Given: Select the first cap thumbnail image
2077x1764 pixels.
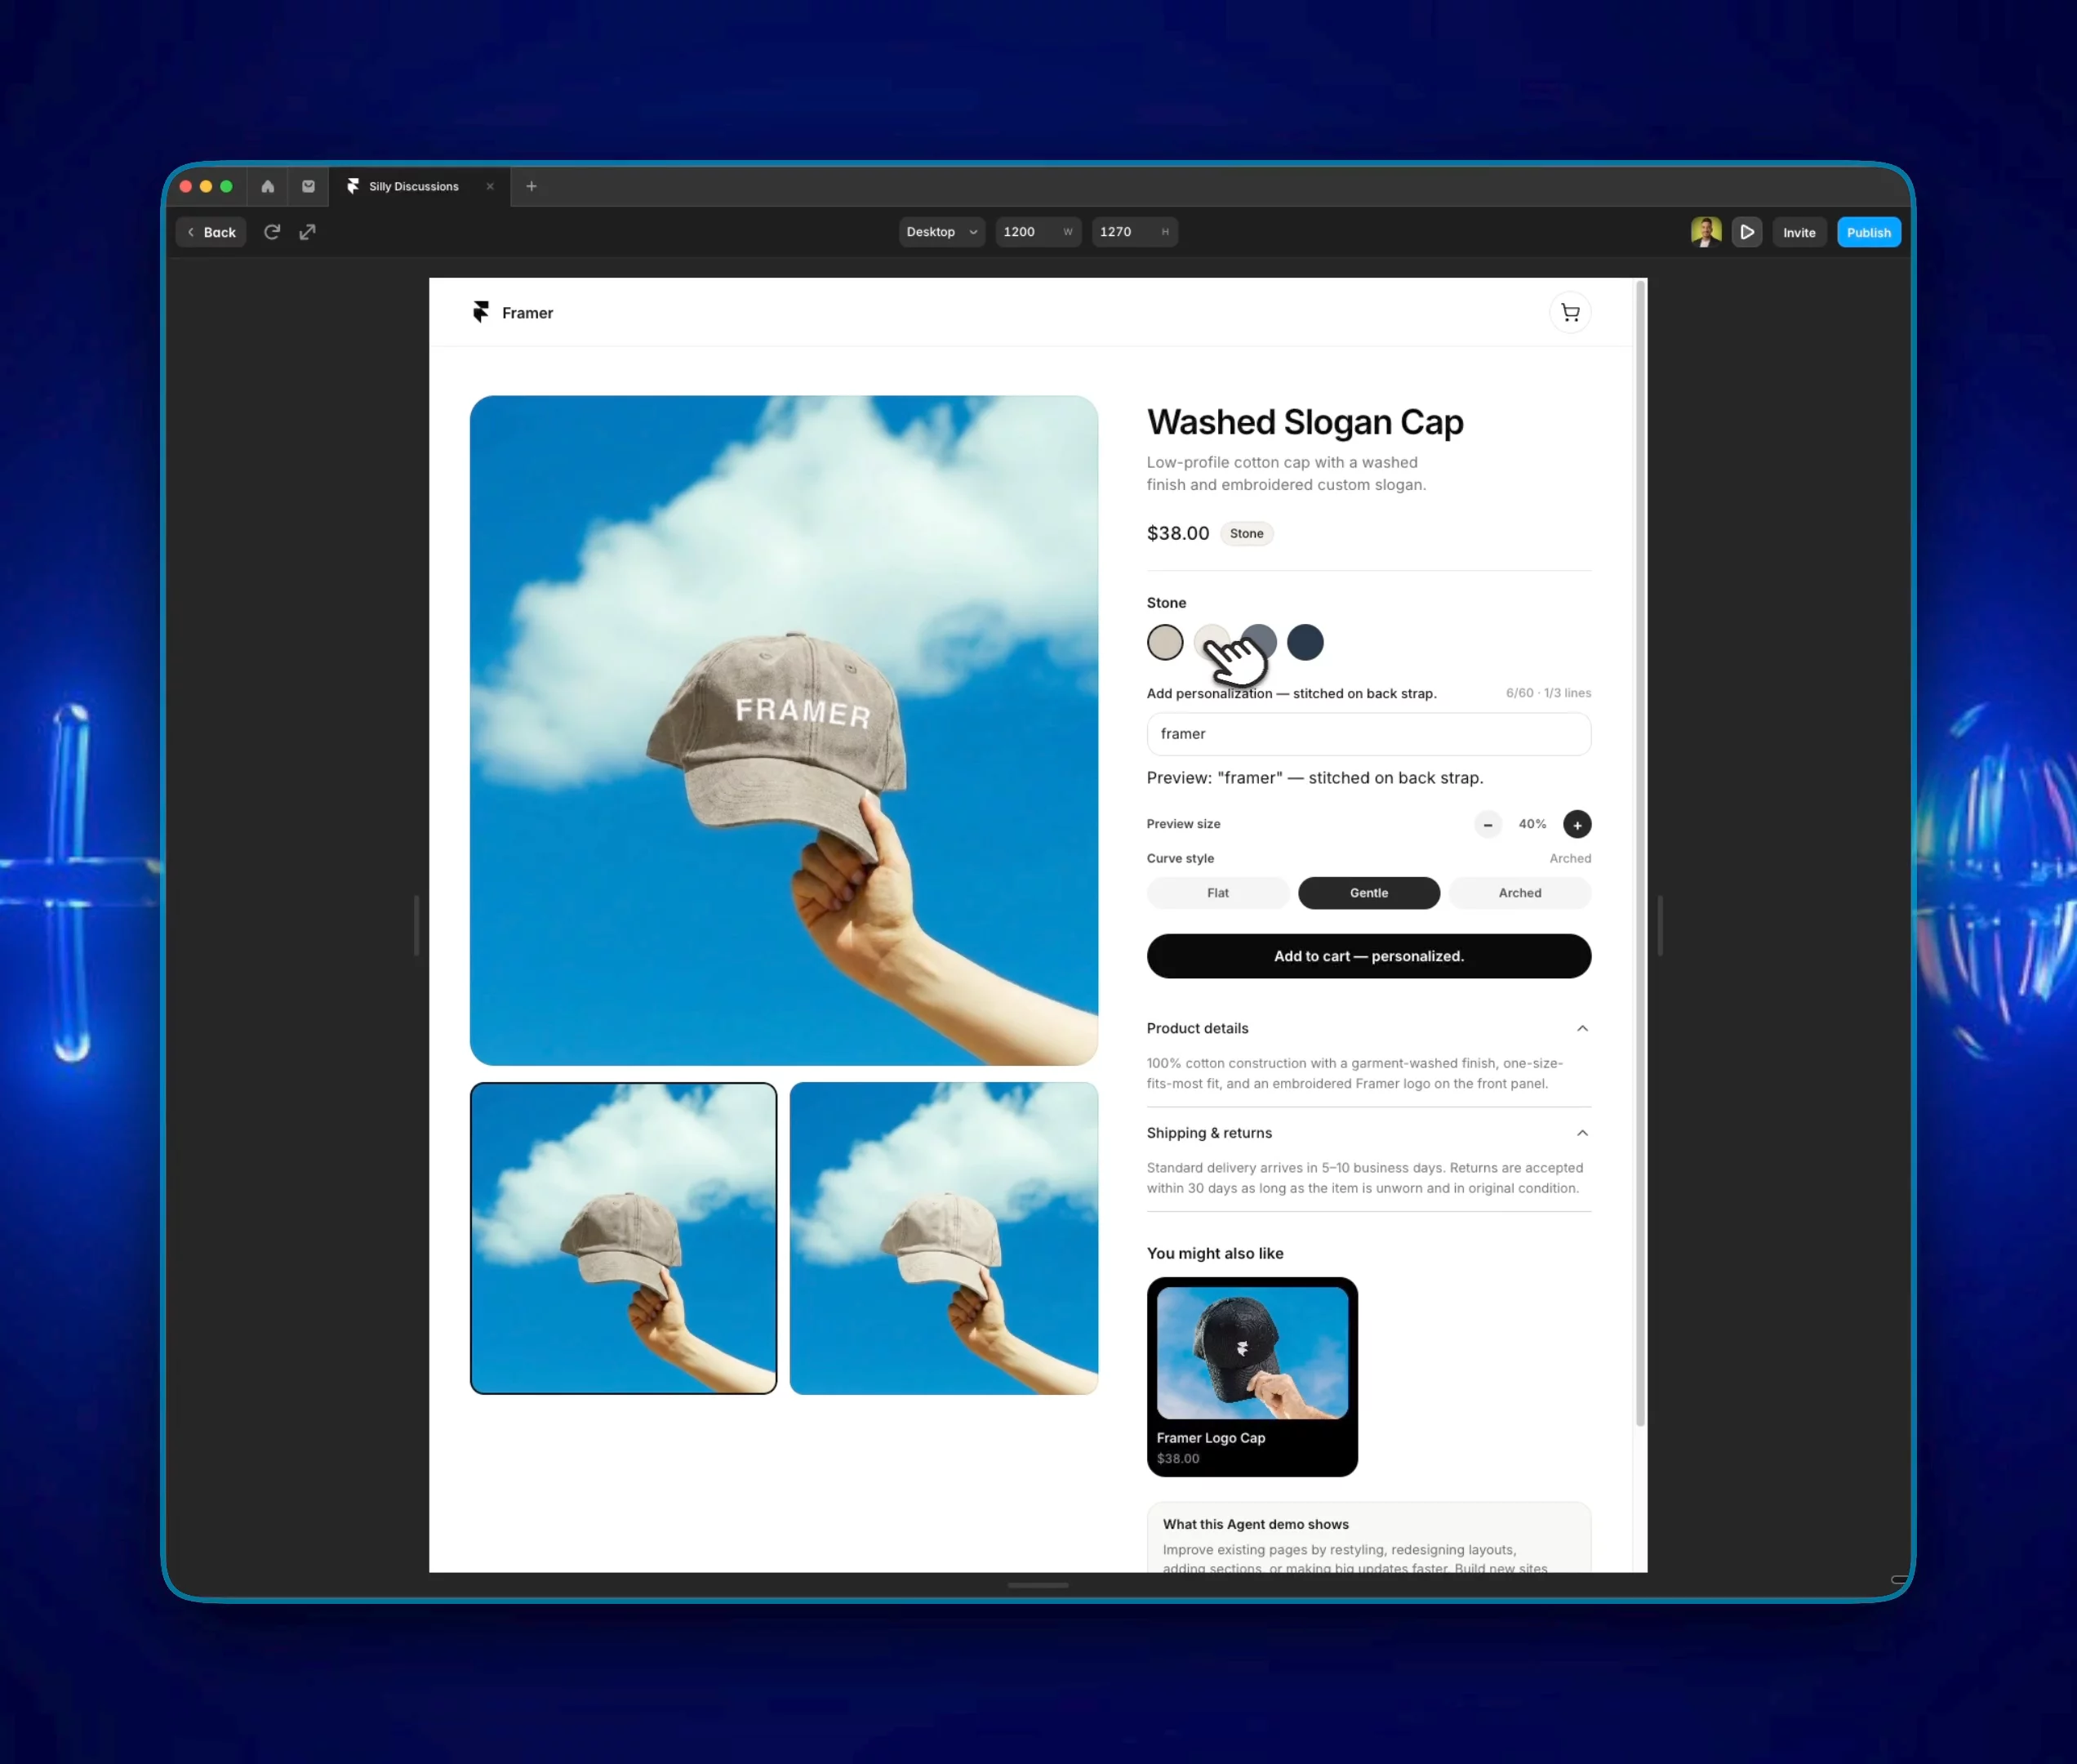Looking at the screenshot, I should [x=624, y=1238].
